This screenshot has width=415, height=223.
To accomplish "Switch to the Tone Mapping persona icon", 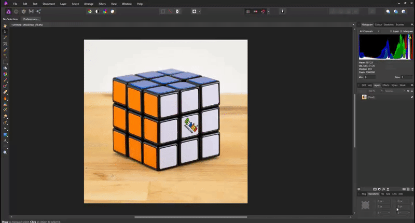I will (31, 11).
